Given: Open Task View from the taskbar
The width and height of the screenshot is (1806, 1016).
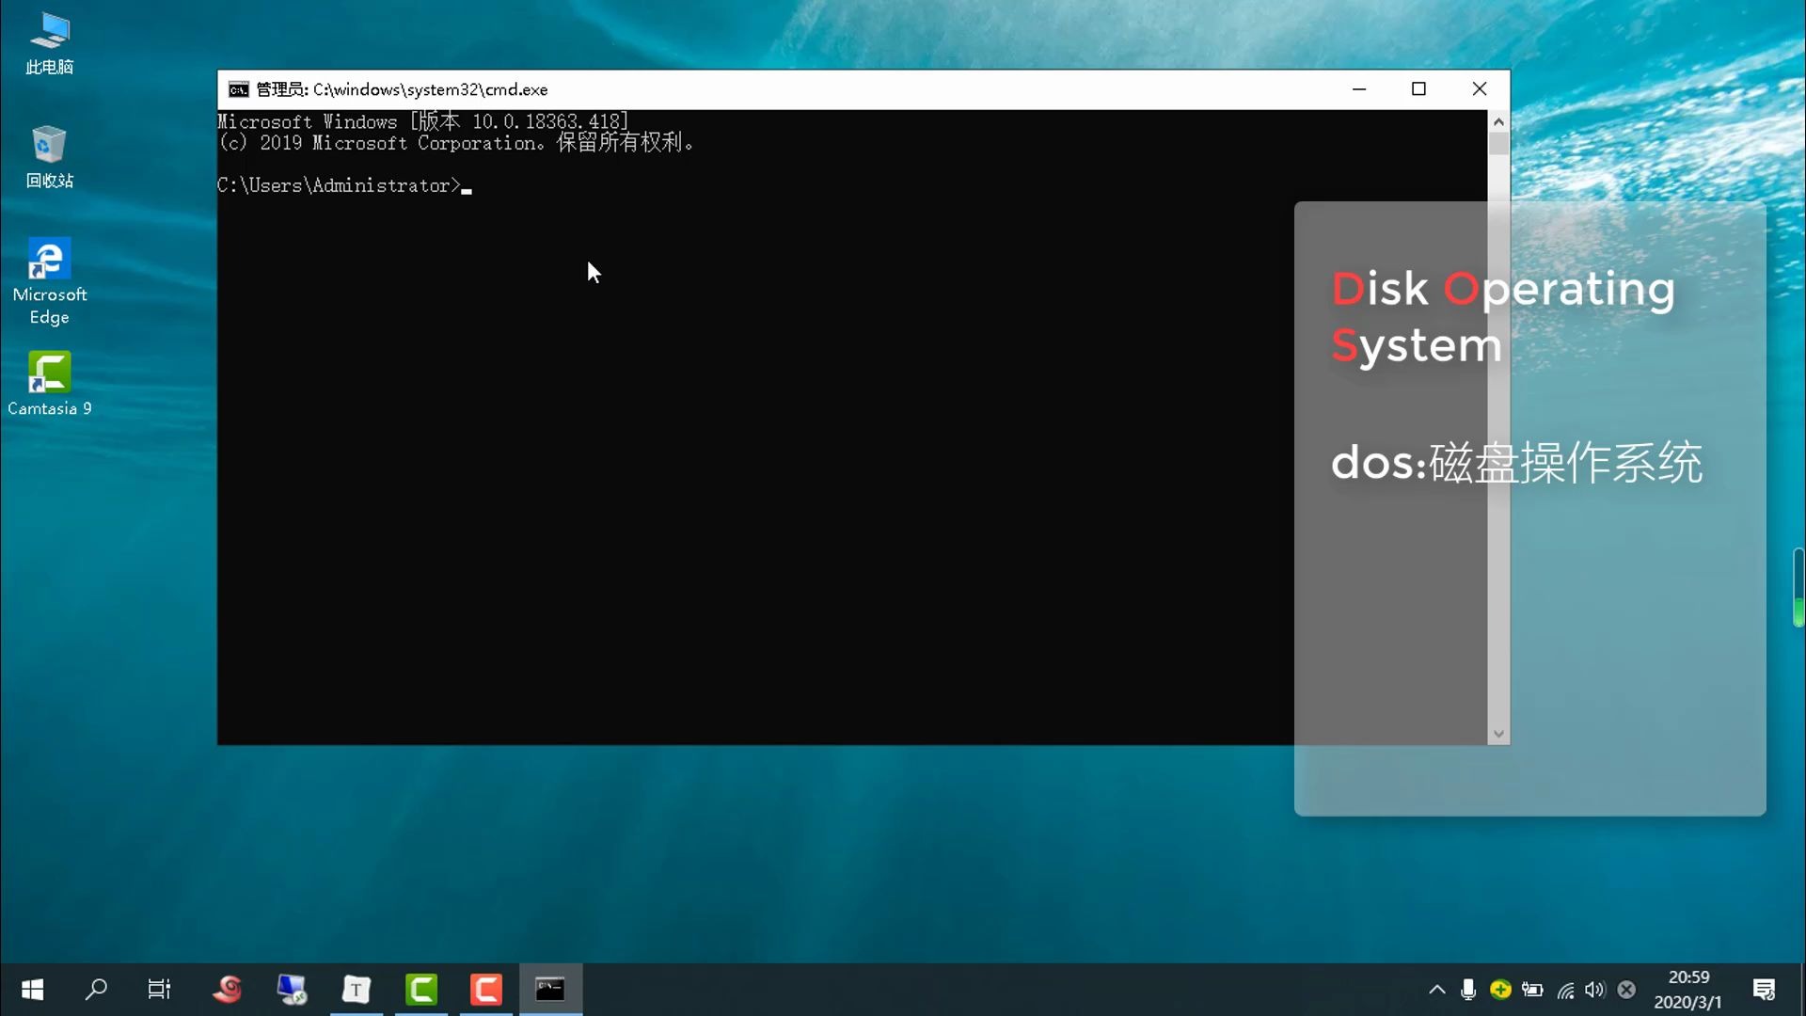Looking at the screenshot, I should click(x=159, y=990).
